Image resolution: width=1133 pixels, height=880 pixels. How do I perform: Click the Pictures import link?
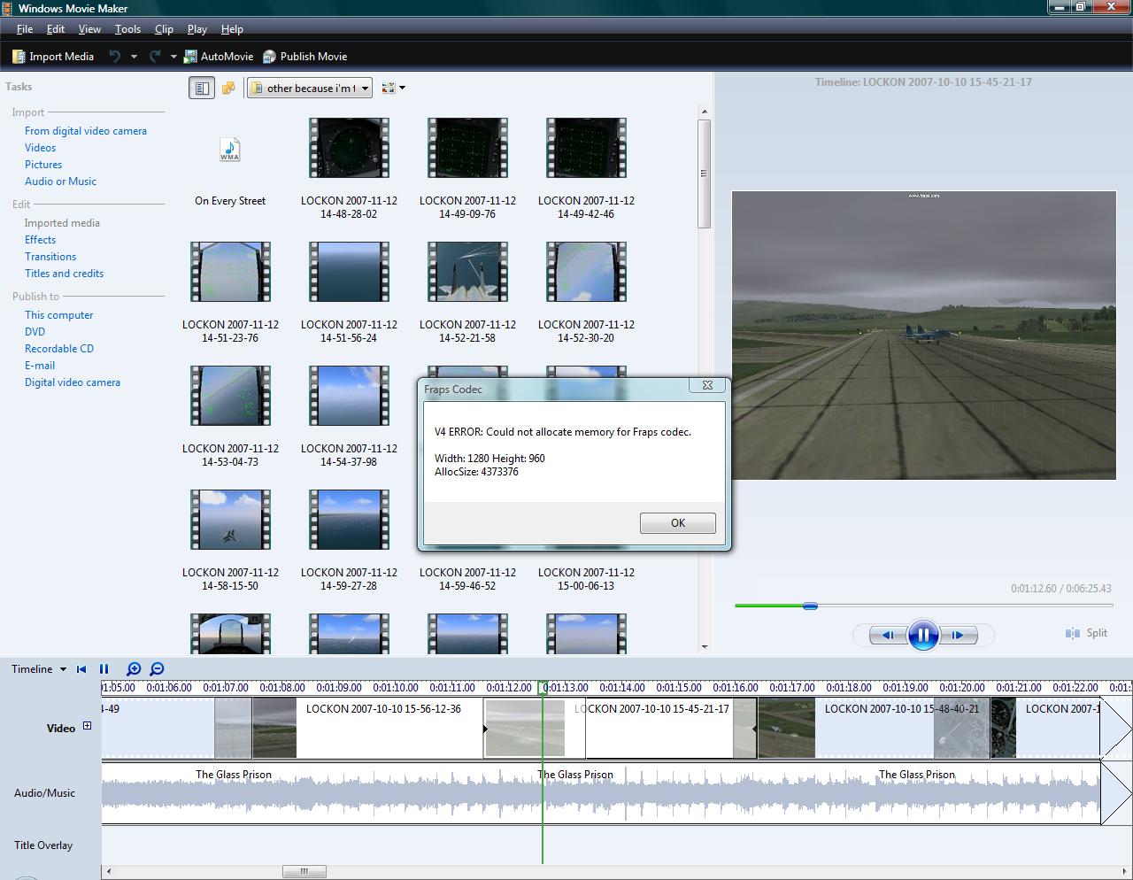point(43,164)
